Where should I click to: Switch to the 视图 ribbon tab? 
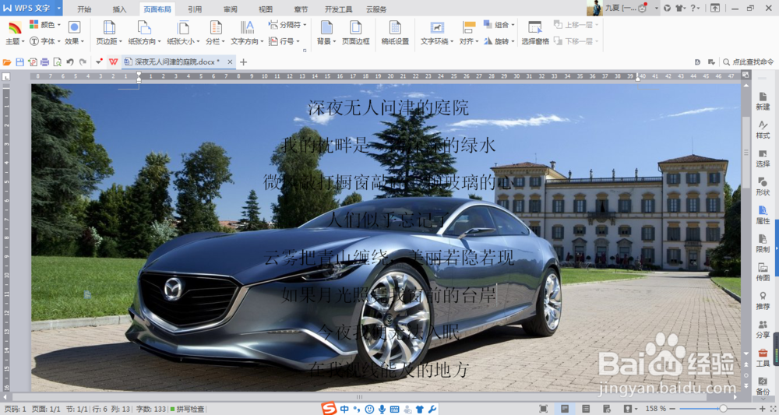point(266,9)
